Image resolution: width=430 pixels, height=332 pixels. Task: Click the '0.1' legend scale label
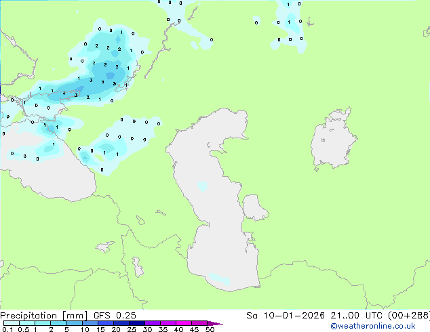tap(7, 329)
